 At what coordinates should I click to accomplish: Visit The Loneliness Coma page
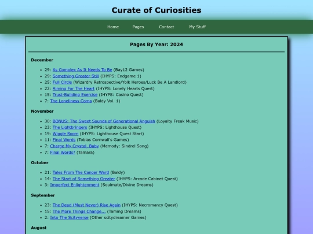pos(71,101)
